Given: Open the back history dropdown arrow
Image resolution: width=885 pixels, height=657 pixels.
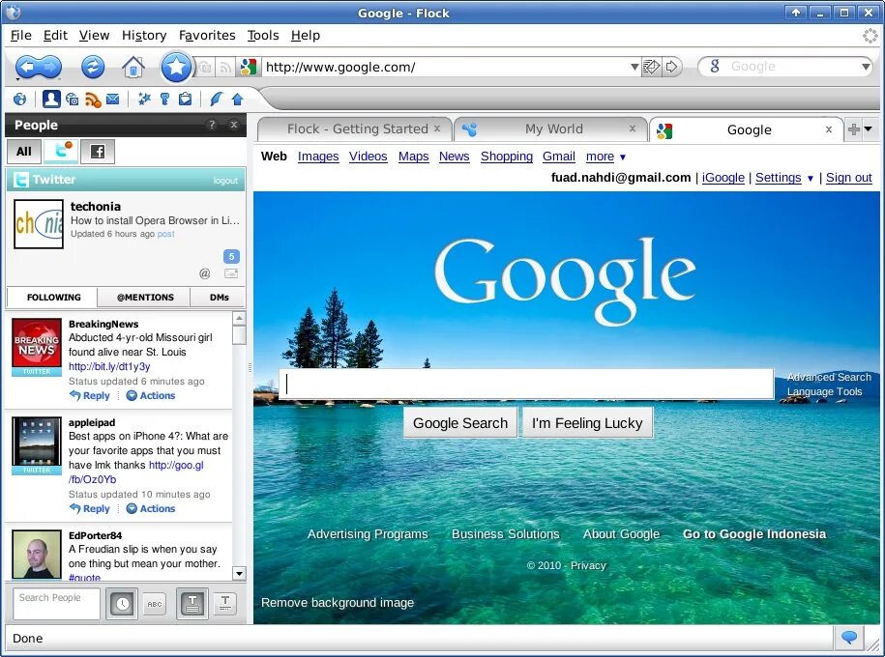Looking at the screenshot, I should coord(18,79).
